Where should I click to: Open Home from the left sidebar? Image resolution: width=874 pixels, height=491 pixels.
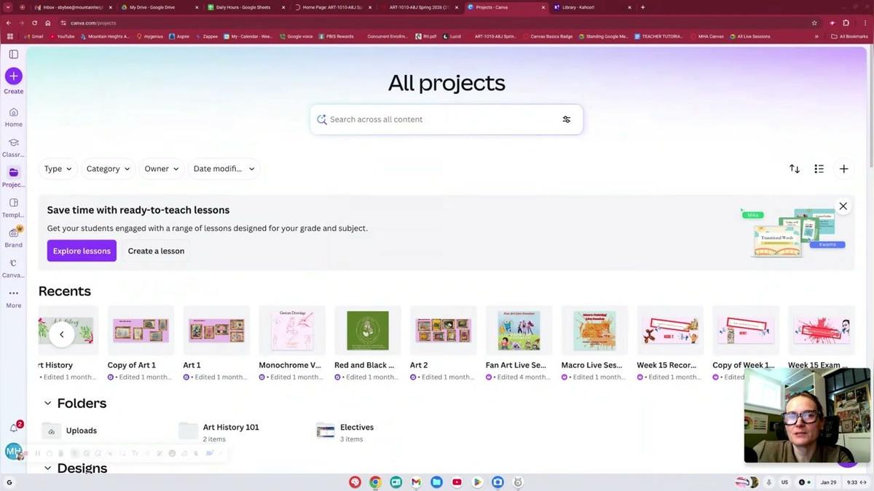pyautogui.click(x=13, y=113)
